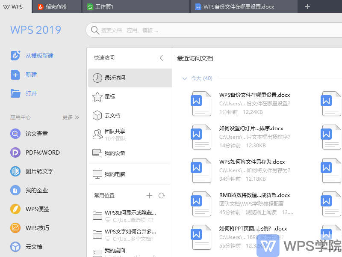Launch the 图片转文字 tool icon
The image size is (342, 257).
coord(15,171)
